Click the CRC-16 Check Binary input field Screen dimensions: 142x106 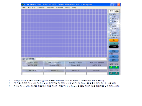coord(54,68)
